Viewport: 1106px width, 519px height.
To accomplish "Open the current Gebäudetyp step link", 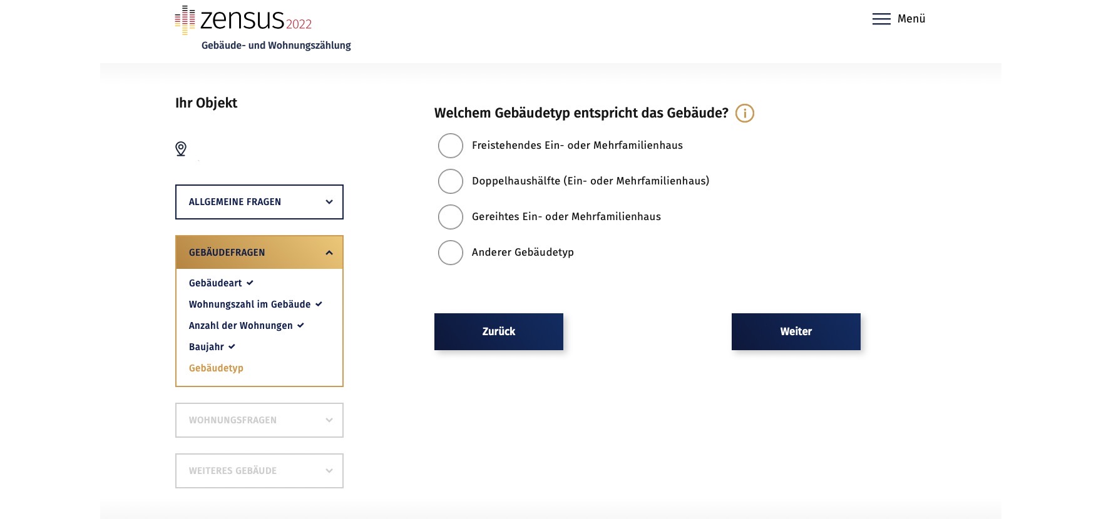I will click(216, 368).
